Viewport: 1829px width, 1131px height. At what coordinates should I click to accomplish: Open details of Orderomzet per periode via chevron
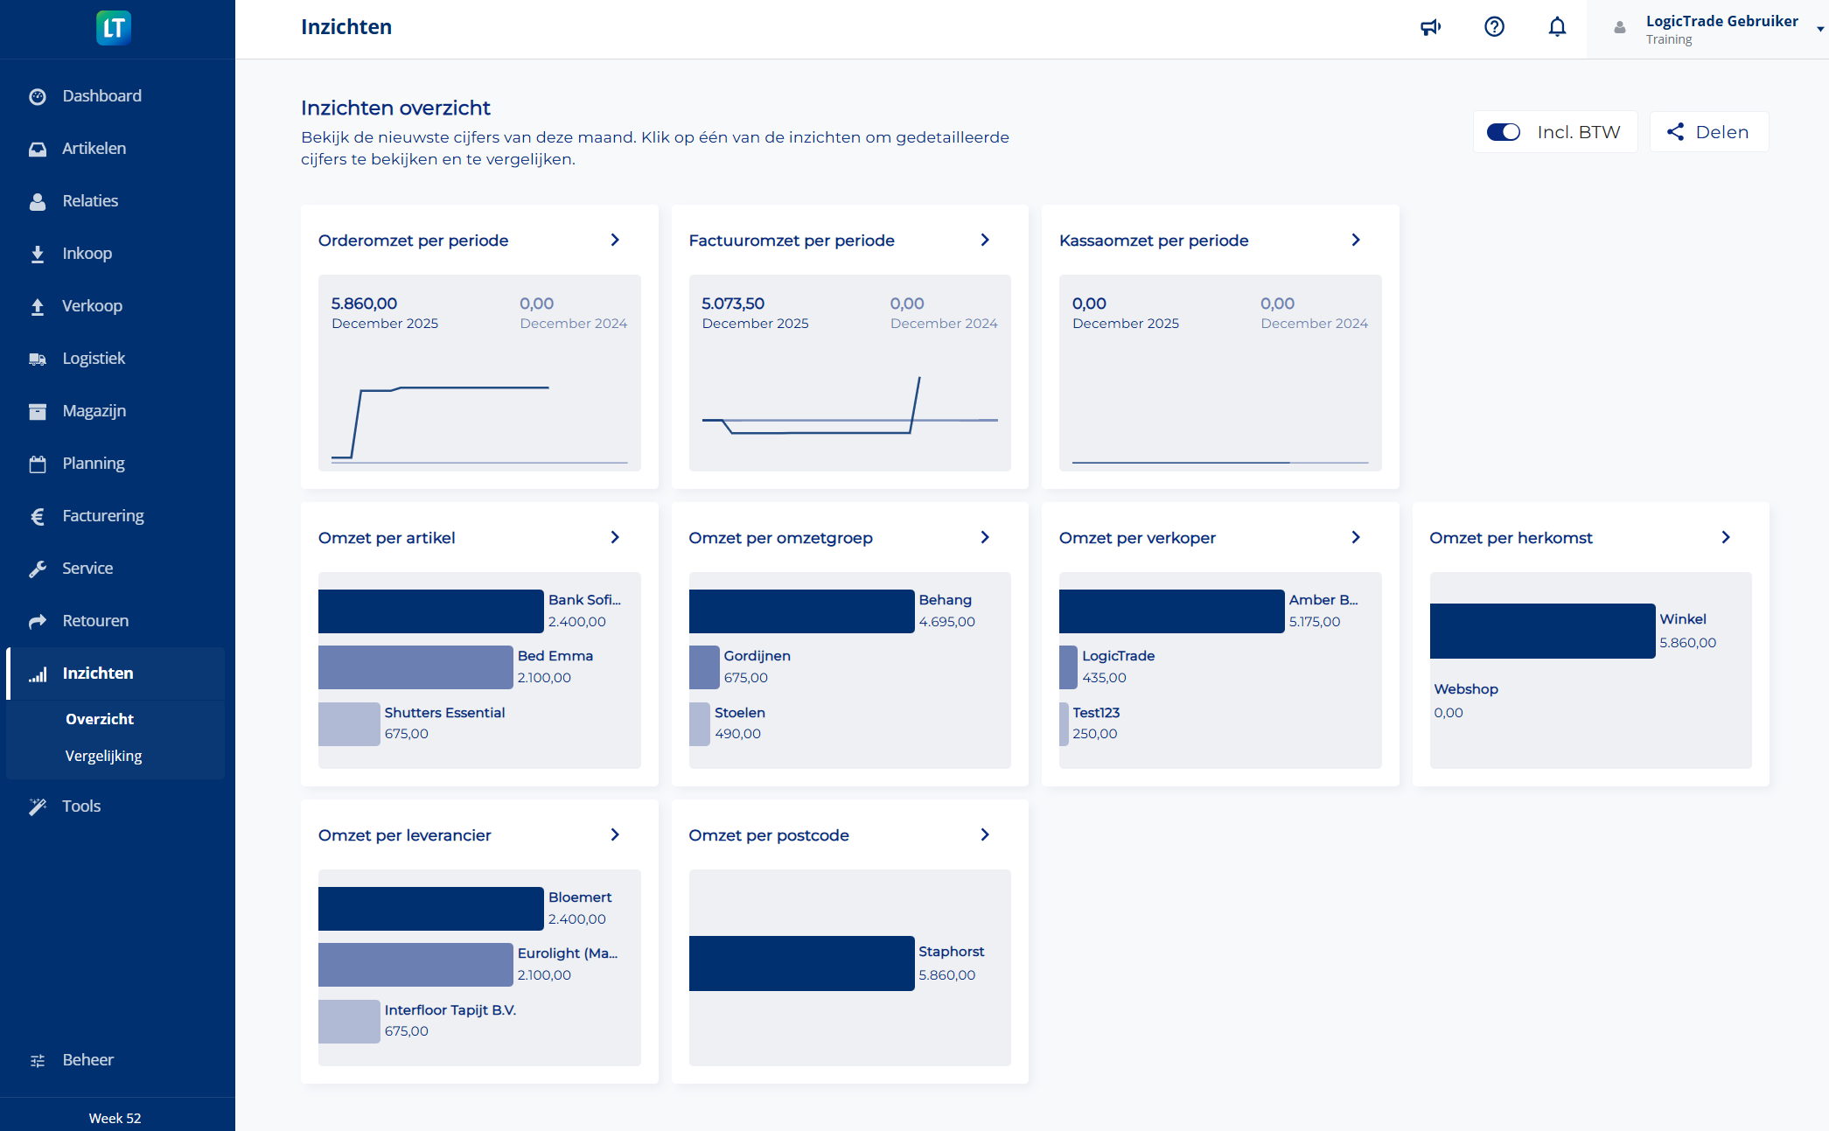615,239
